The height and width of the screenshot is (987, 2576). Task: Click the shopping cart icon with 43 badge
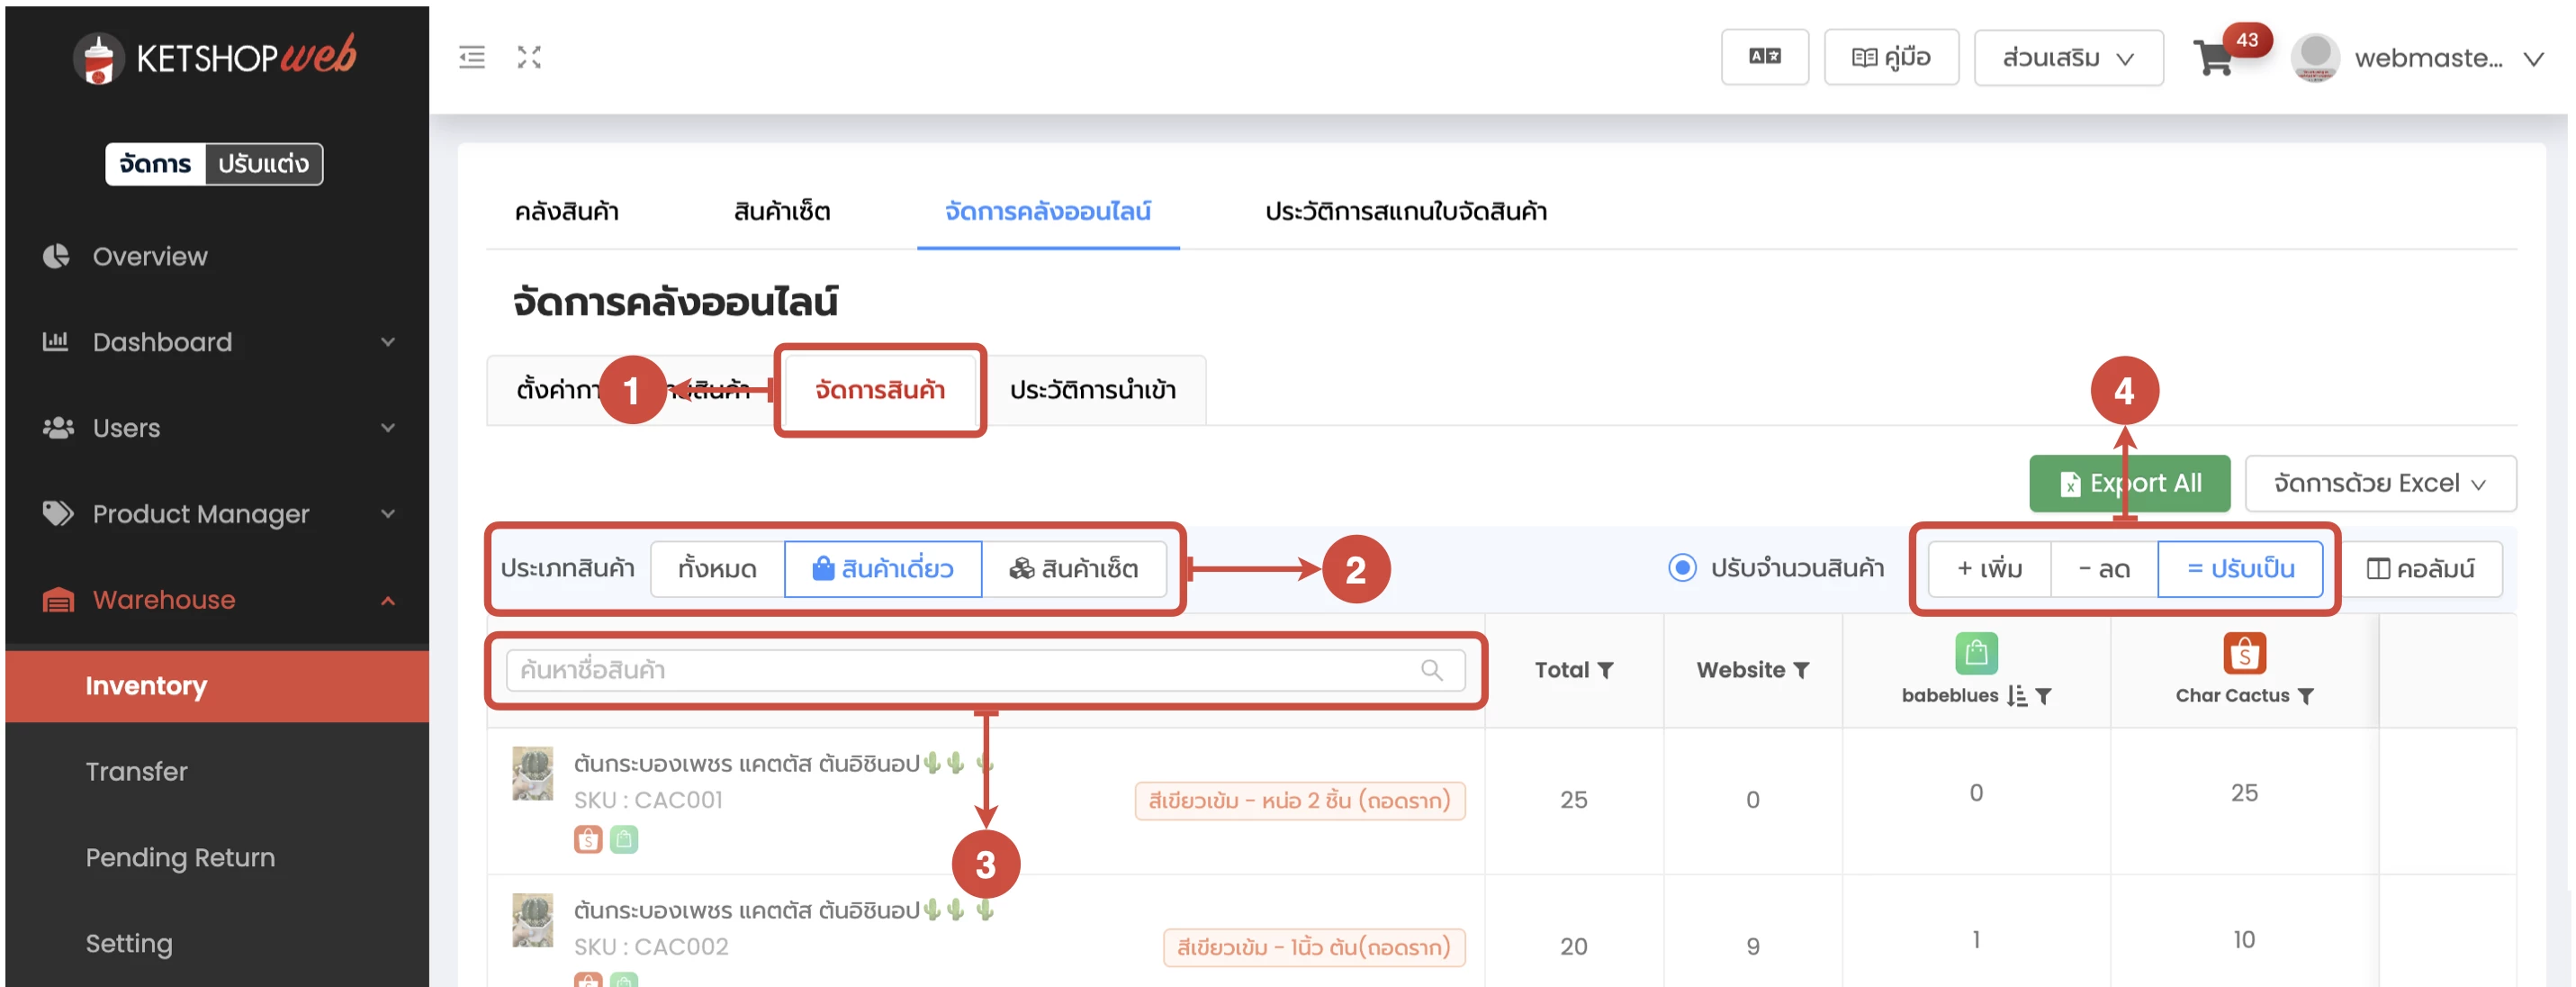[2212, 58]
